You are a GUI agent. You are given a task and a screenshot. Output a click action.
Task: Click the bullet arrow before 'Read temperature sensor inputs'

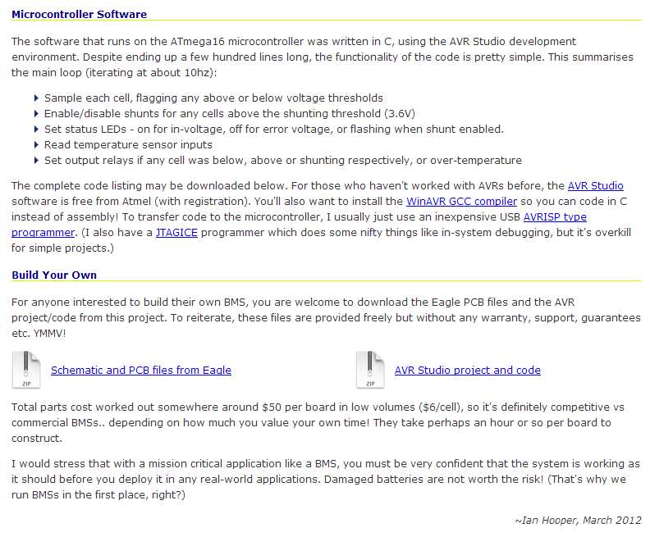pos(36,145)
